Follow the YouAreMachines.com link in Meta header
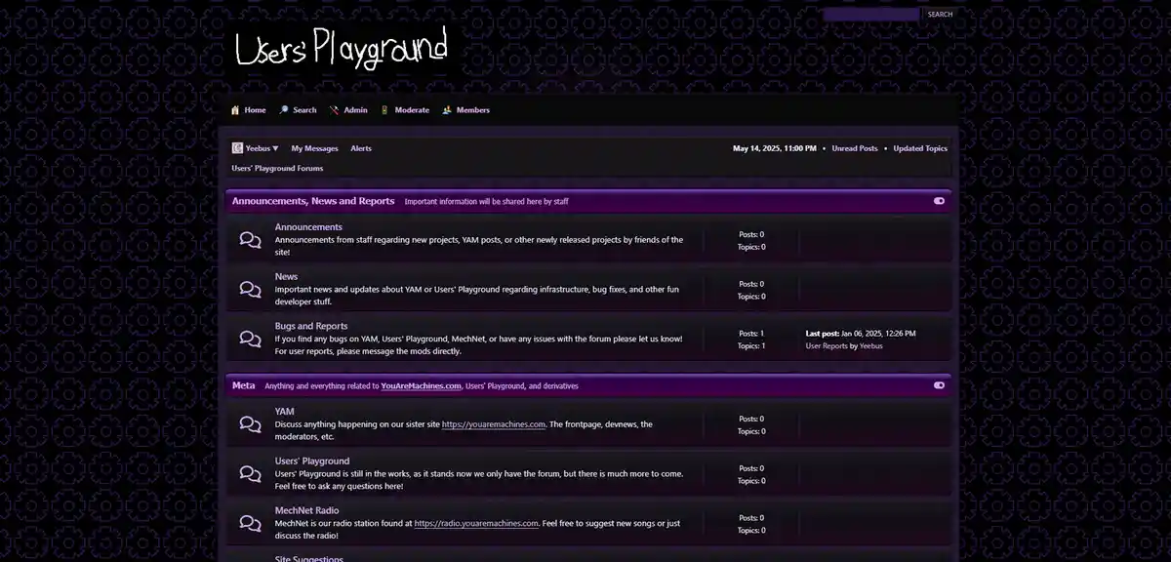Screen dimensions: 1171x562 pos(421,385)
